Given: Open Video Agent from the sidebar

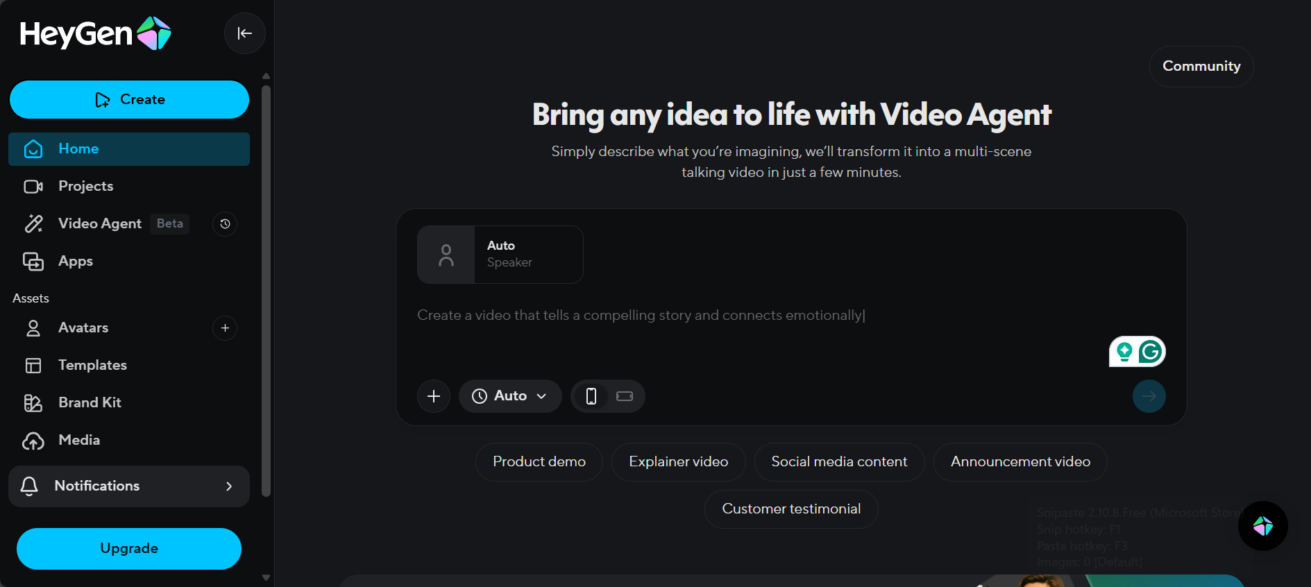Looking at the screenshot, I should [100, 223].
